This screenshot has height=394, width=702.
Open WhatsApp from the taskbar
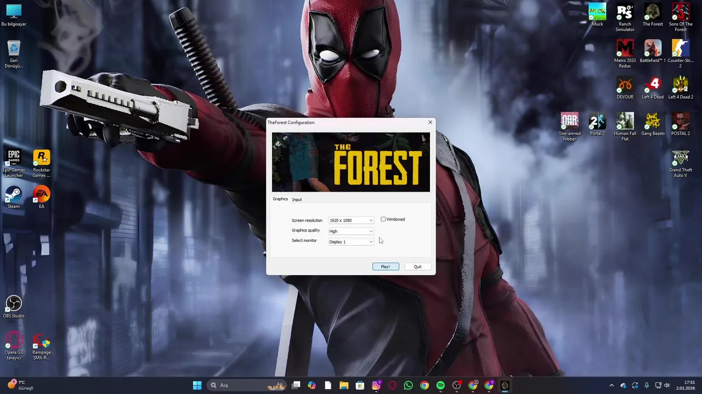(408, 385)
